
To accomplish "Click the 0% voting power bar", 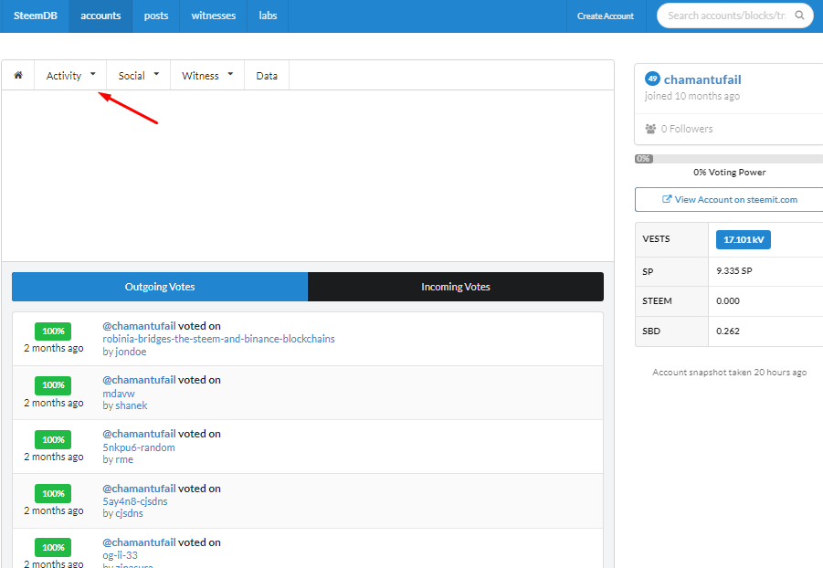I will pyautogui.click(x=729, y=159).
